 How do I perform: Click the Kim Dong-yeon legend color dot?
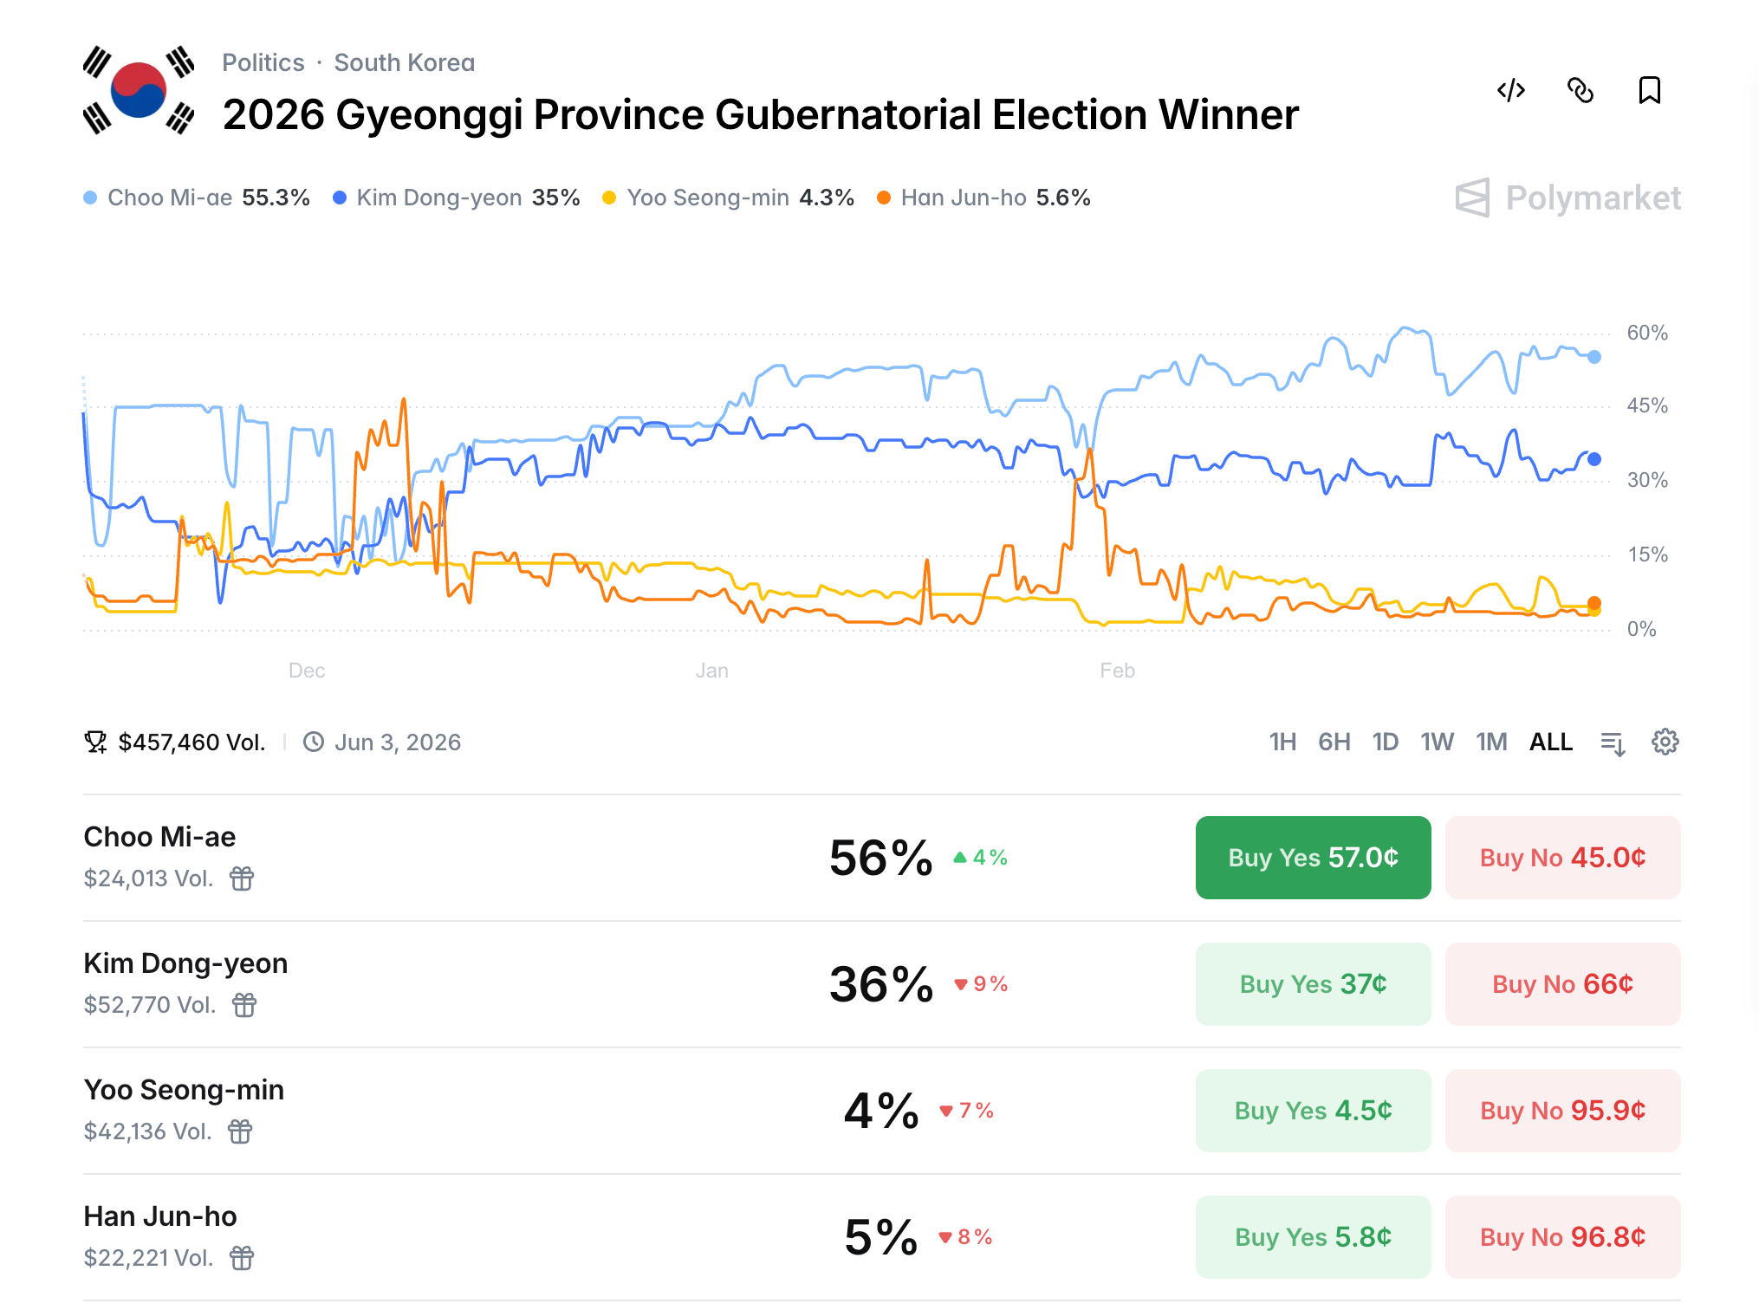pos(340,198)
